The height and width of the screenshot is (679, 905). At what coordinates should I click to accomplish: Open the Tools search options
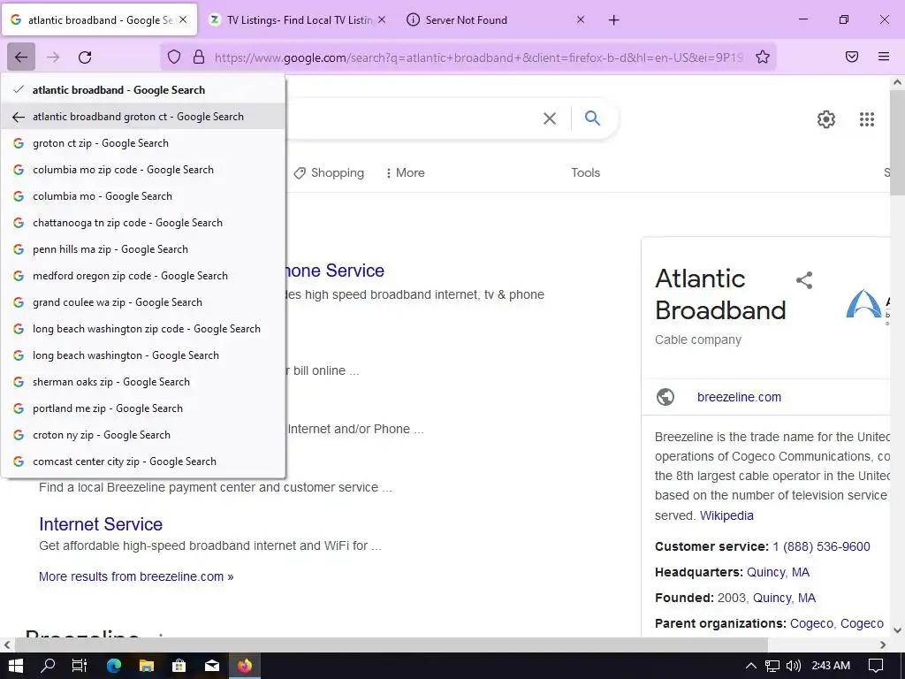585,172
